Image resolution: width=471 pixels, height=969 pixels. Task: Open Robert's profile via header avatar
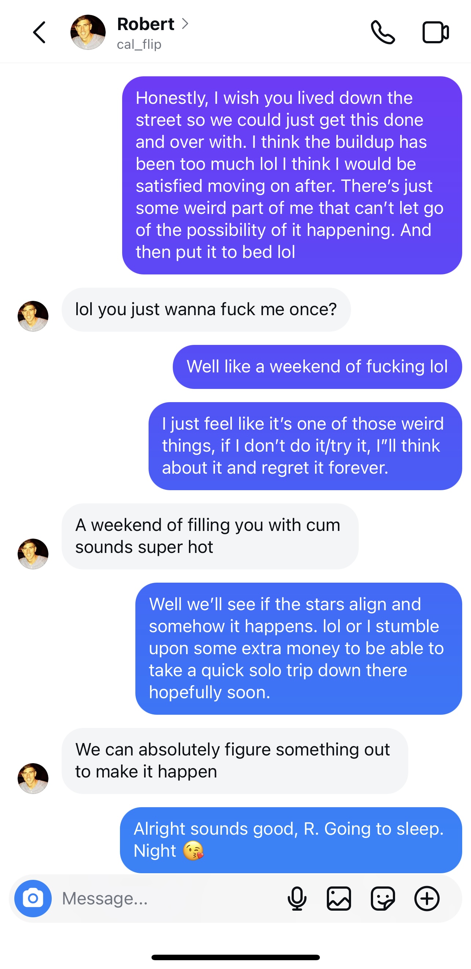88,32
